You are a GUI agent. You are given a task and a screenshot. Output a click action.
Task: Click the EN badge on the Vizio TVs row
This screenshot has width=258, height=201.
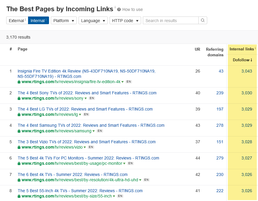[x=91, y=147]
